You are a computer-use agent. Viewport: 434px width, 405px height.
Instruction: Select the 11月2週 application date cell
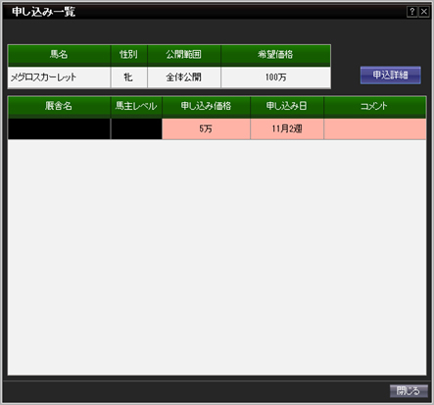[x=287, y=128]
